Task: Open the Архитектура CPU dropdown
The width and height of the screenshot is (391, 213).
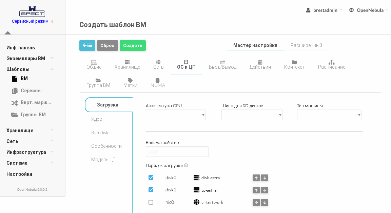Action: pos(176,115)
